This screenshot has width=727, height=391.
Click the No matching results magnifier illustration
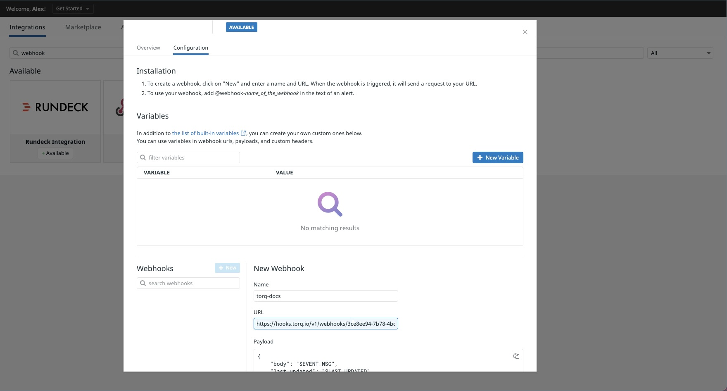pos(330,204)
